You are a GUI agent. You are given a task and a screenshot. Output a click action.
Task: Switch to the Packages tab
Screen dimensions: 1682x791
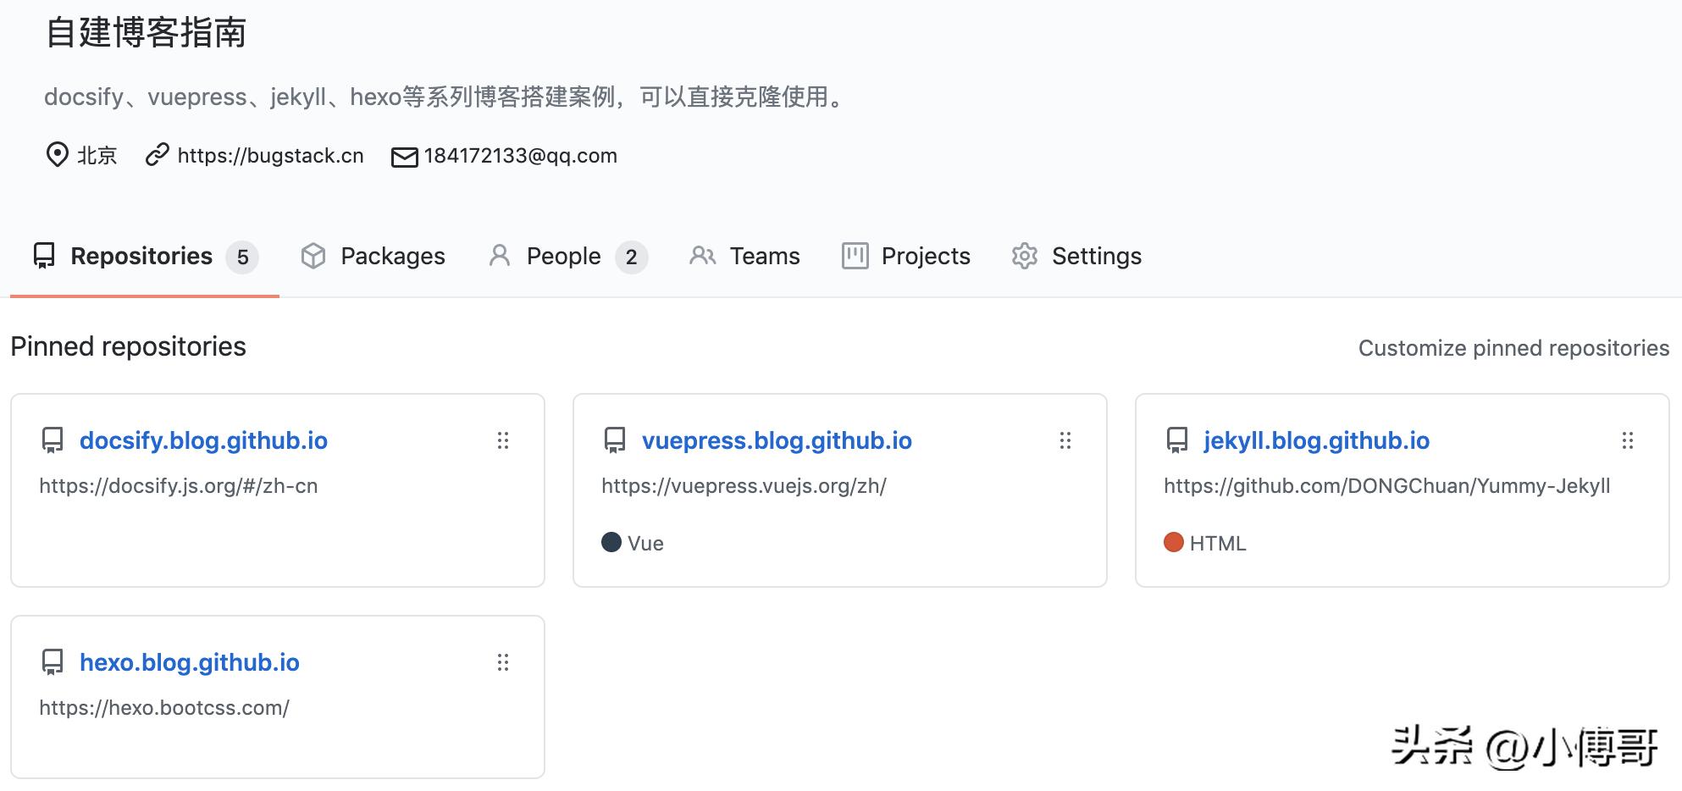(x=392, y=256)
